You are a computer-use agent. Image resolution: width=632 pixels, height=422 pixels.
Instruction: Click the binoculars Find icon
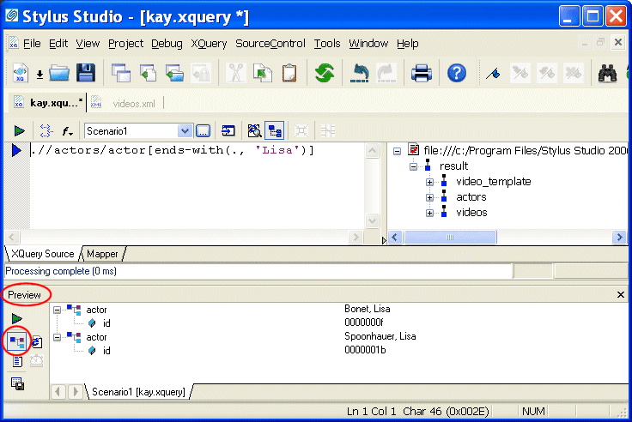pos(609,74)
